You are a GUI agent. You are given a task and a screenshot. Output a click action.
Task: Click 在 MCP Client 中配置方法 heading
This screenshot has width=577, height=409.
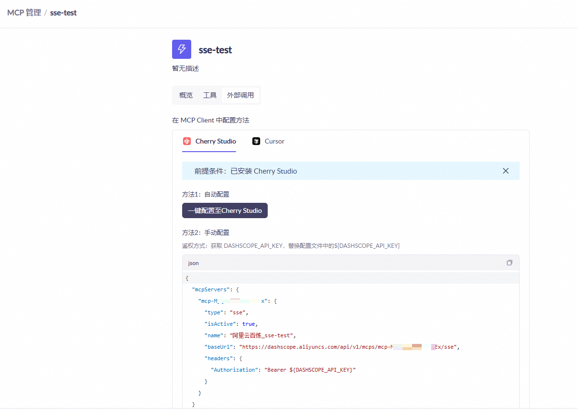click(211, 120)
